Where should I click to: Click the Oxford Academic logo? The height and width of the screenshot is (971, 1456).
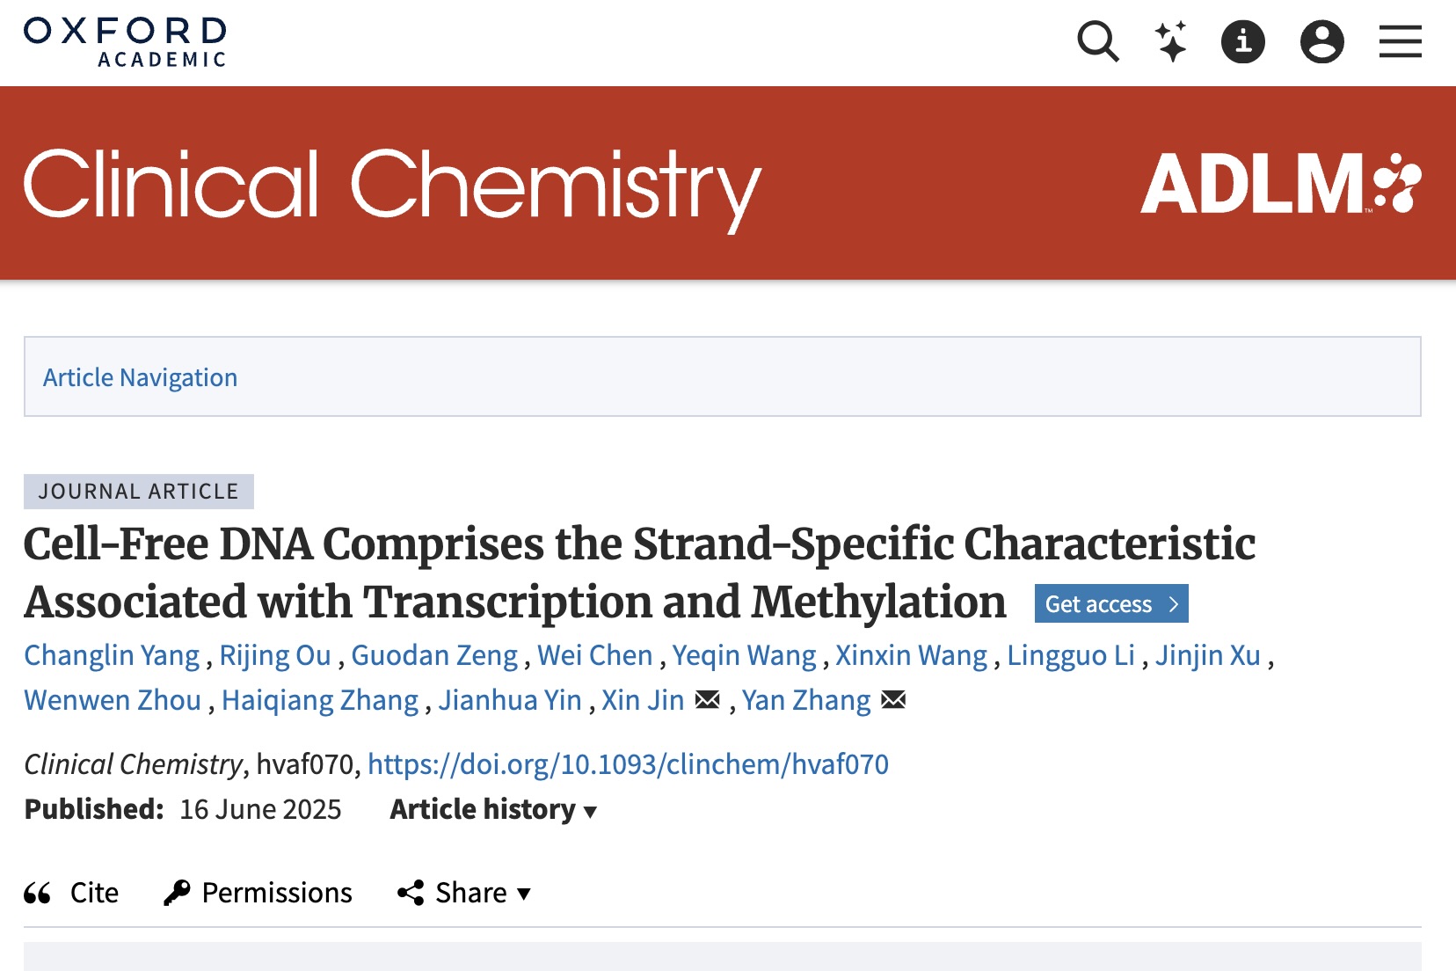125,42
